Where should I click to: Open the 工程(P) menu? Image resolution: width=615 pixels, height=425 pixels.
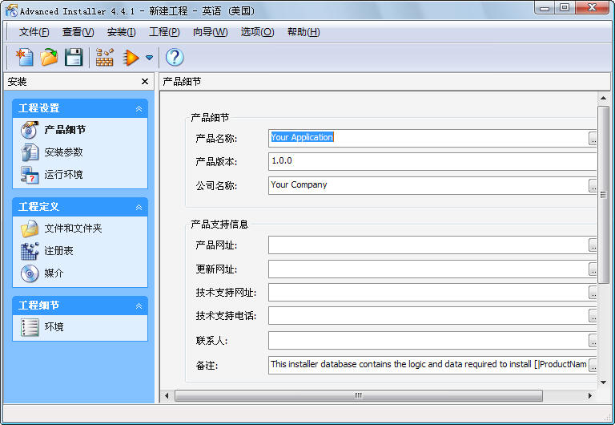click(x=164, y=32)
